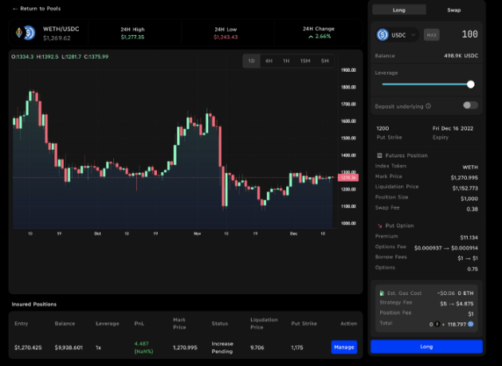Click the blue Long submit button
Image resolution: width=502 pixels, height=366 pixels.
point(426,347)
